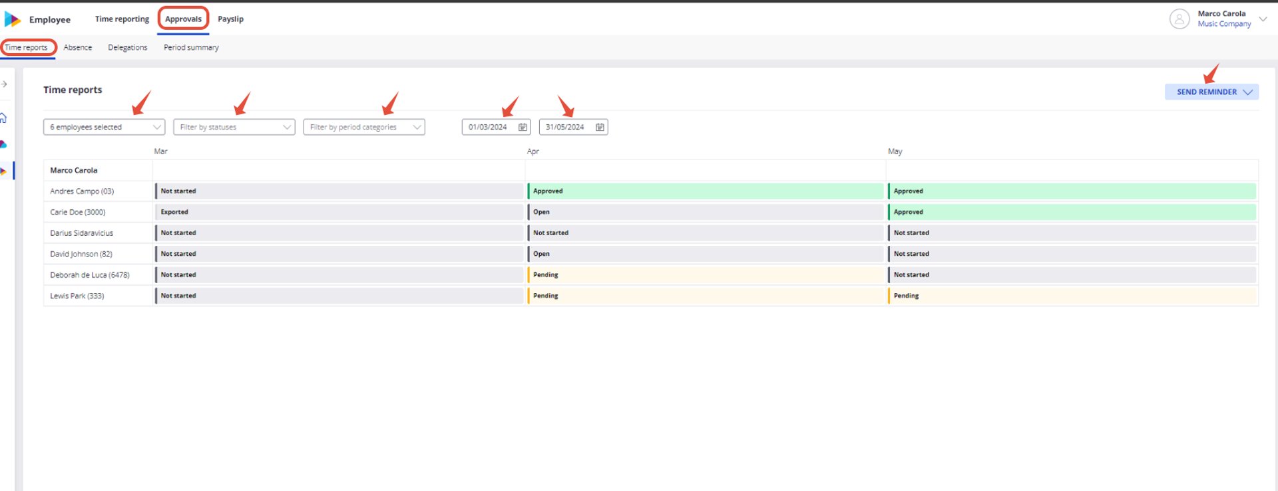This screenshot has width=1278, height=491.
Task: Open Lewis Park's March Not started report
Action: click(x=339, y=296)
